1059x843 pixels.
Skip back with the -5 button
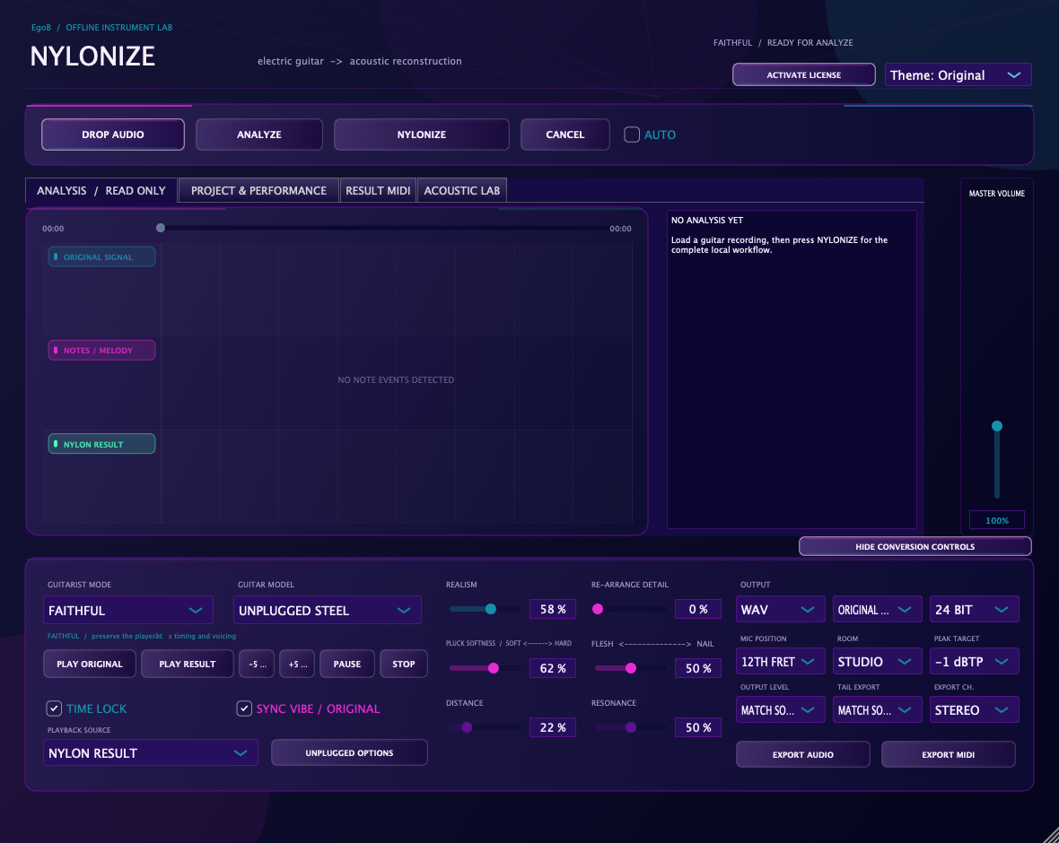257,665
